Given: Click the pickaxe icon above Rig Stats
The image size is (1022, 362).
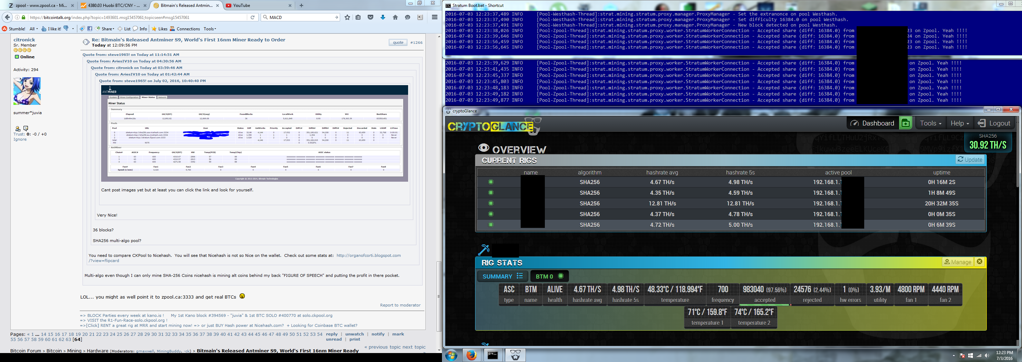Looking at the screenshot, I should [x=484, y=250].
